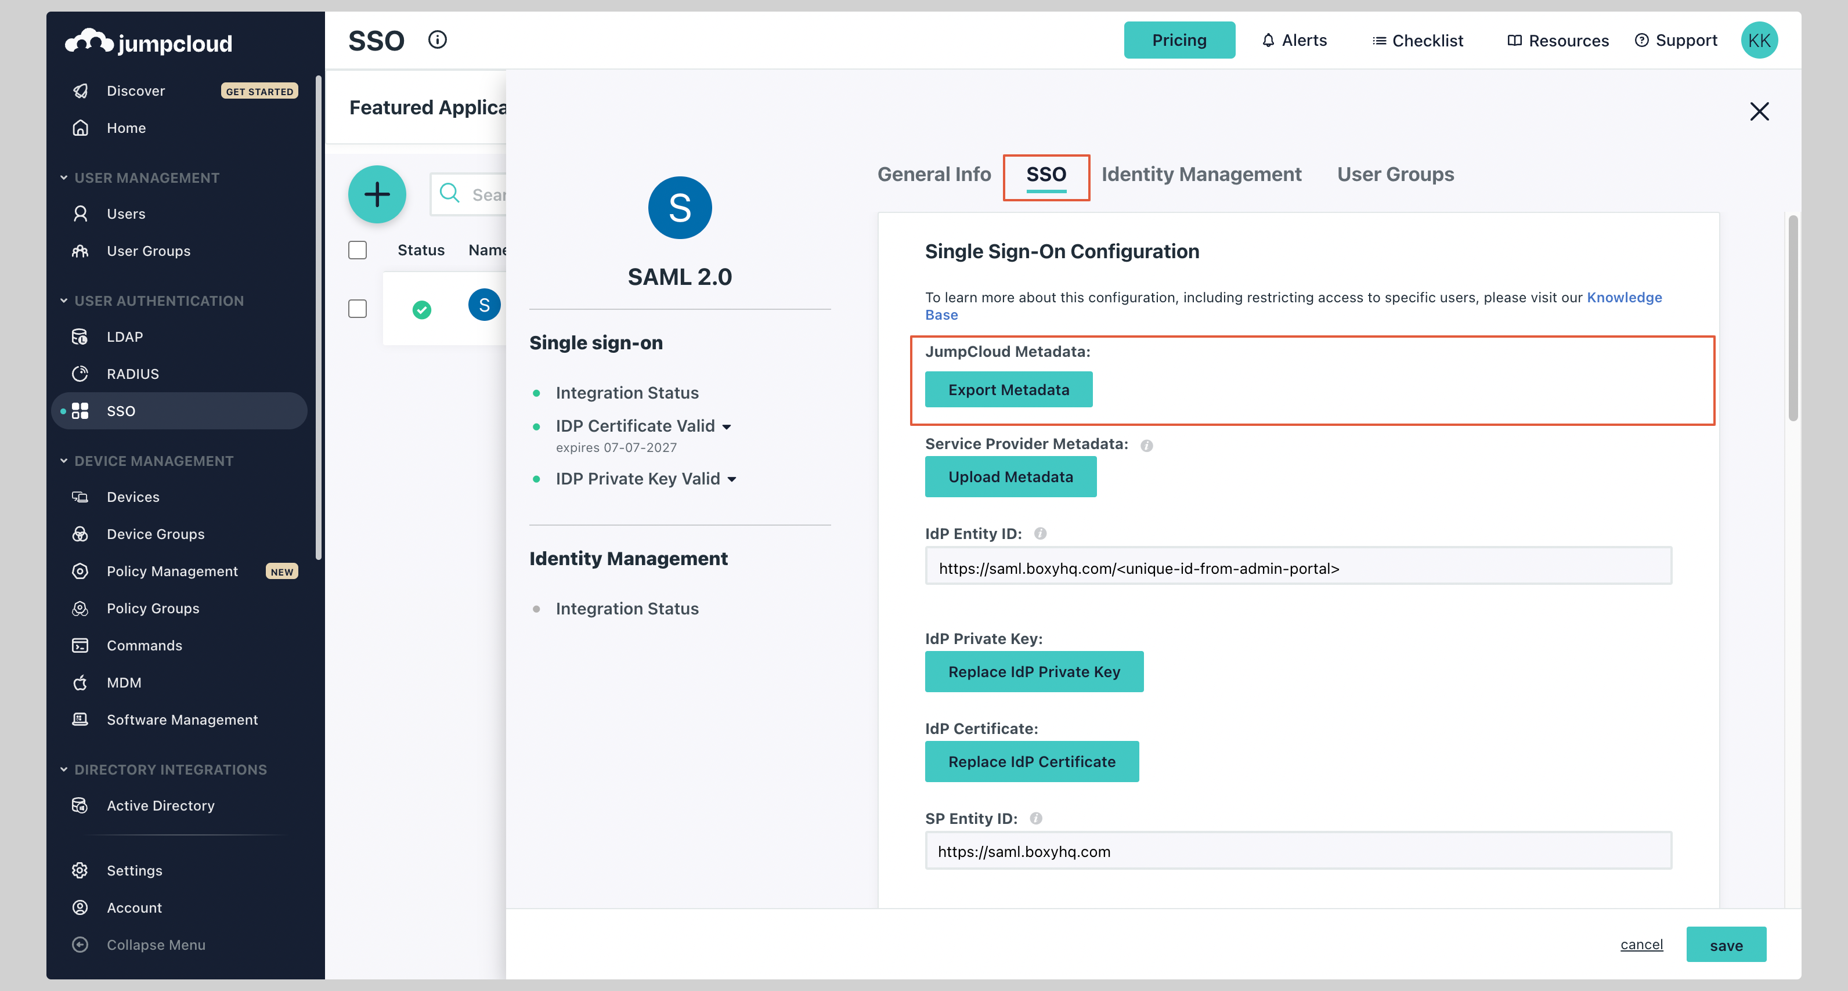Viewport: 1848px width, 991px height.
Task: Open the info tooltip next to SSO heading
Action: coord(437,40)
